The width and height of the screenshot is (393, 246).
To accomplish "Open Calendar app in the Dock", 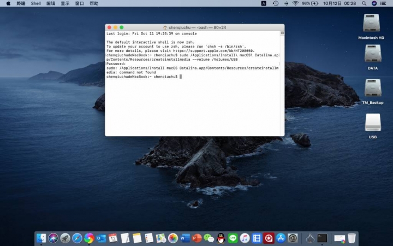I will 113,238.
